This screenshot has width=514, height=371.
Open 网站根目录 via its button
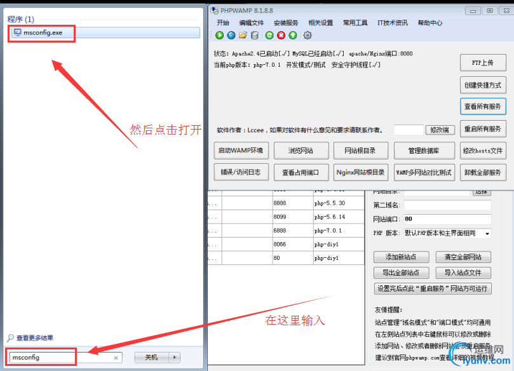(361, 151)
